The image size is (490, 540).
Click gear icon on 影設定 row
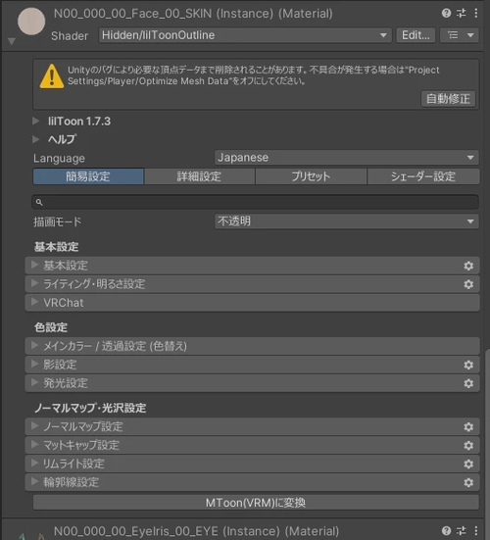pos(468,365)
